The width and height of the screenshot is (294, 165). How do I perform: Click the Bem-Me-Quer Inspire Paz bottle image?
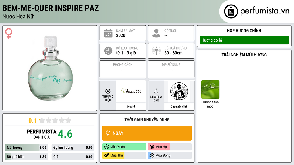pyautogui.click(x=50, y=68)
